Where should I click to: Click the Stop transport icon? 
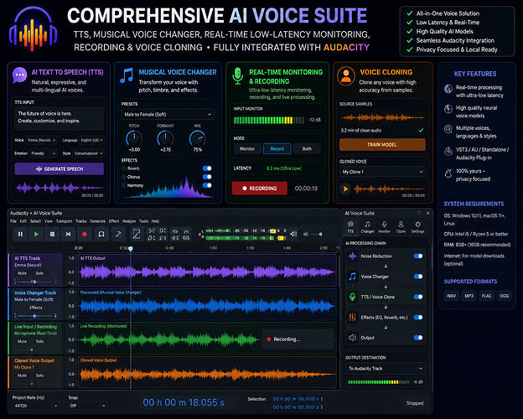point(52,234)
